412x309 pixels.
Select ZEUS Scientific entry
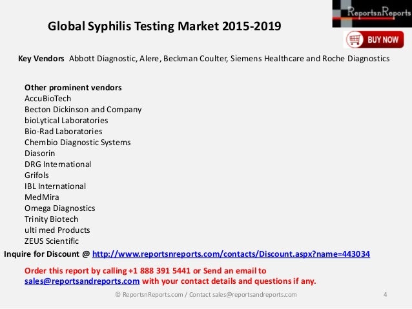tap(52, 241)
